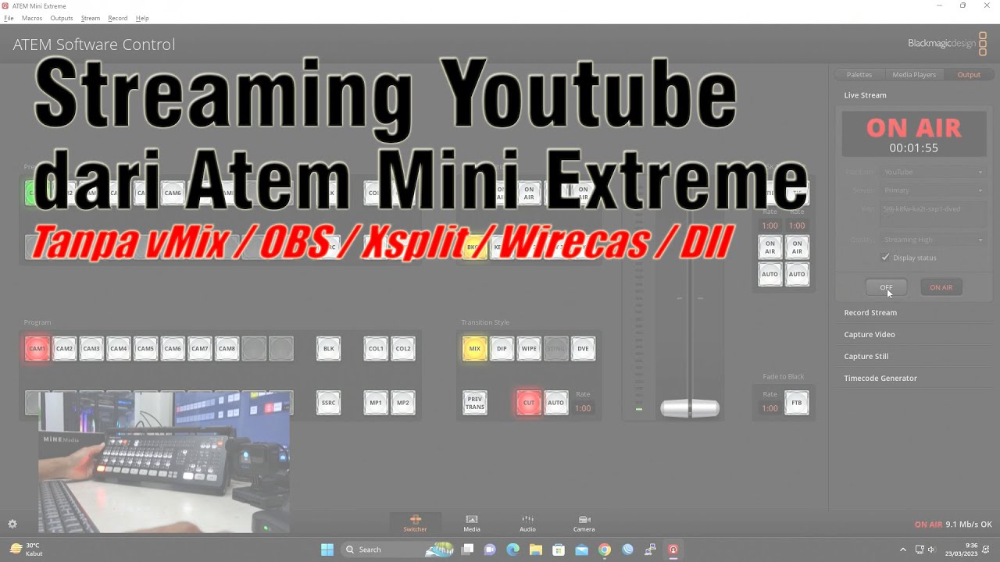1000x562 pixels.
Task: Toggle the left DSK ON AIR button
Action: tap(770, 247)
